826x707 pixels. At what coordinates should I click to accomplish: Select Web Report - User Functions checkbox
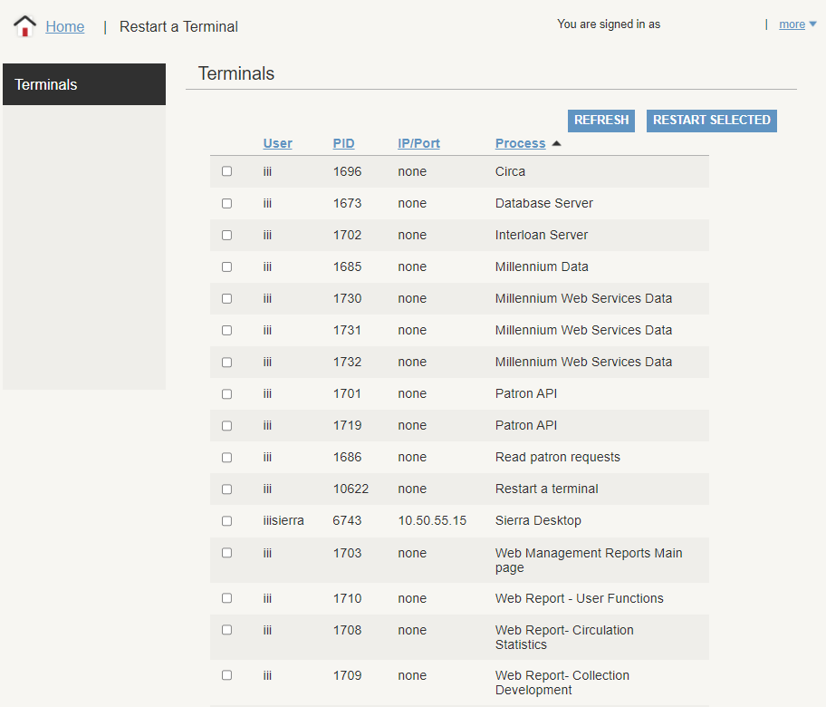226,598
